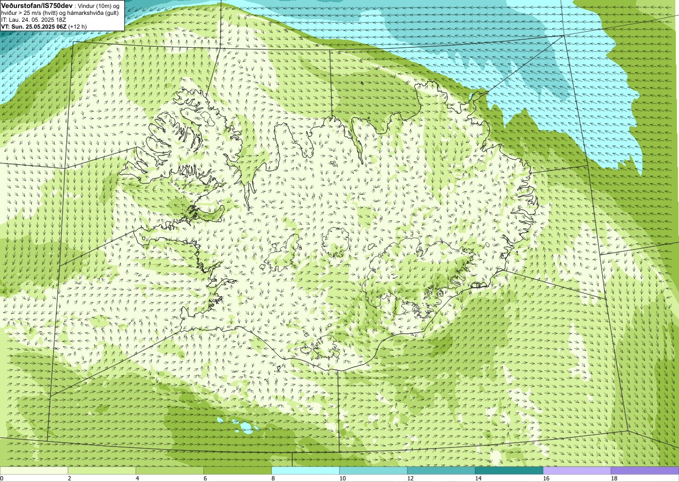The height and width of the screenshot is (482, 679).
Task: Click the medium green 4–6 legend swatch
Action: click(x=170, y=470)
